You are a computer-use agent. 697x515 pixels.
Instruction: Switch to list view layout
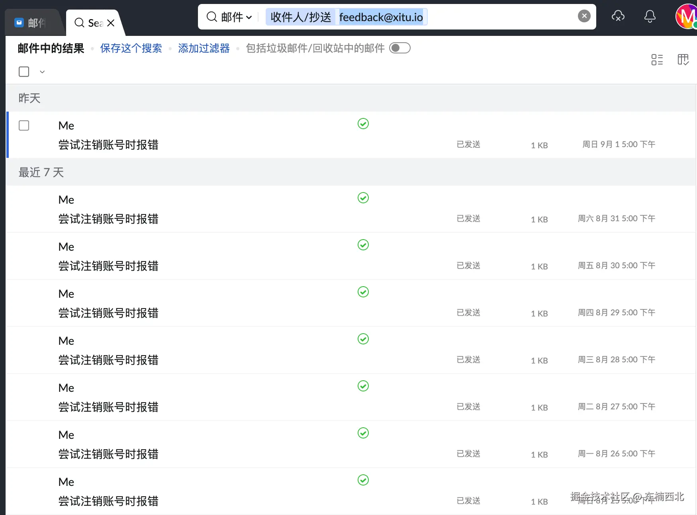pos(657,60)
